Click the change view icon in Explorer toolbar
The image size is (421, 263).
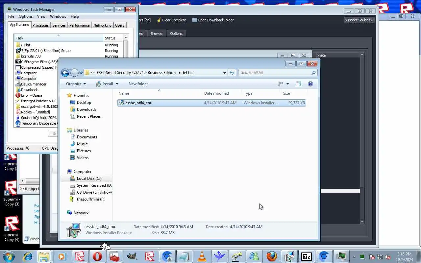click(281, 84)
